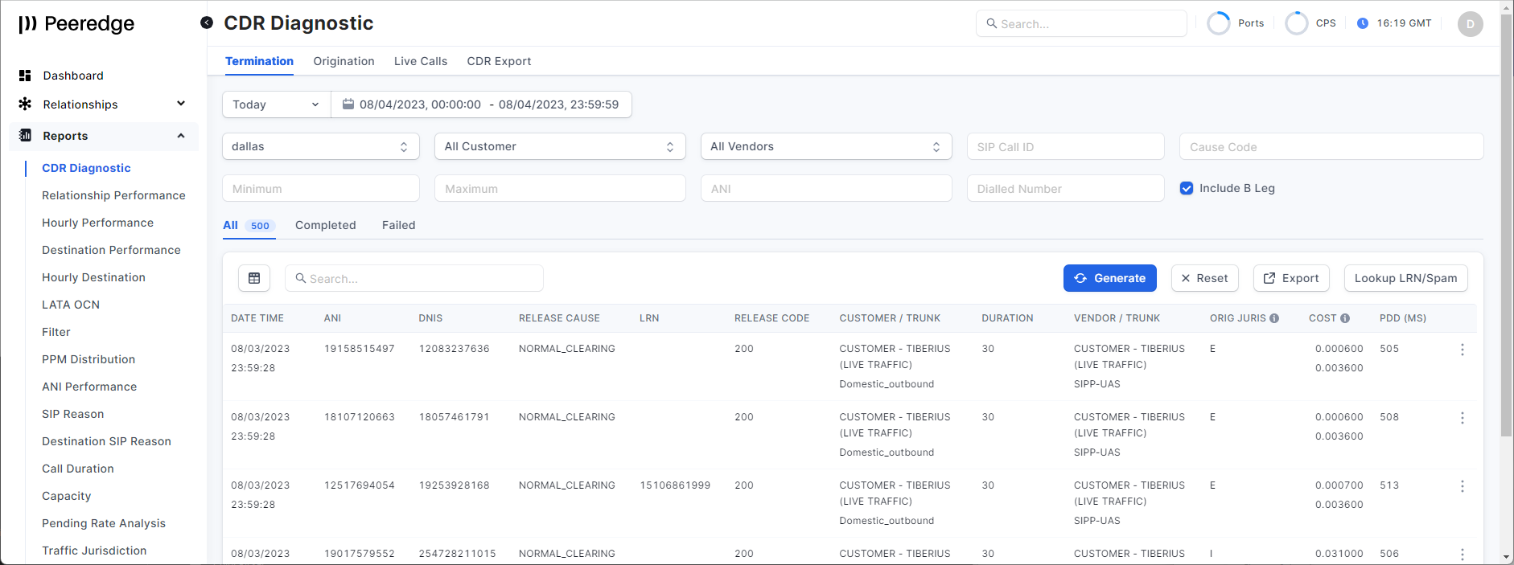This screenshot has width=1514, height=565.
Task: Open column settings table icon
Action: click(x=254, y=278)
